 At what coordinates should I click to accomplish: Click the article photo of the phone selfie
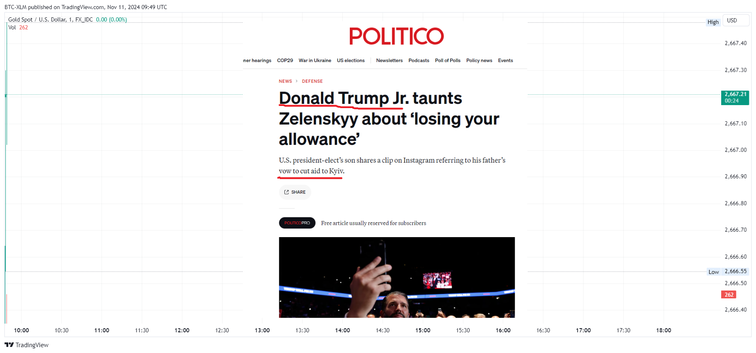[397, 277]
